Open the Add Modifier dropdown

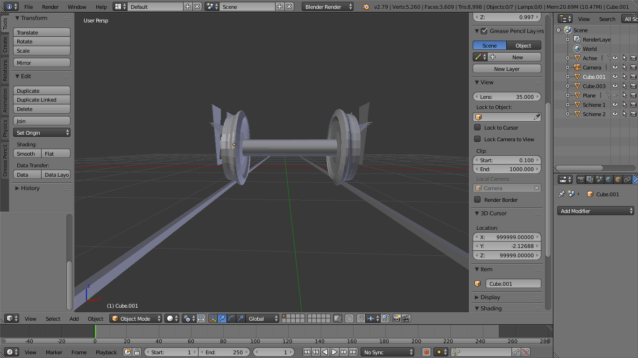[595, 211]
